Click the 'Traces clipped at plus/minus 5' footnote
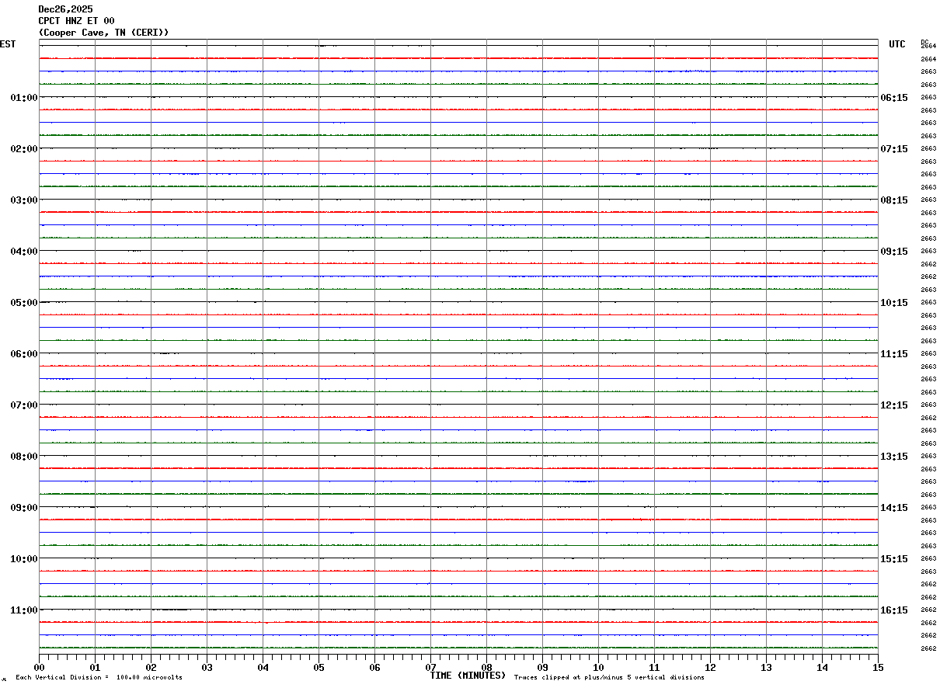 (x=573, y=678)
